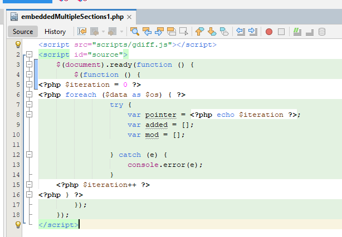The width and height of the screenshot is (342, 237).
Task: Uncomment the selected lines
Action: [310, 32]
